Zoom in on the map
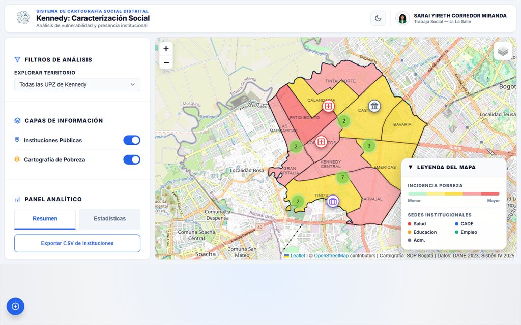 (166, 49)
